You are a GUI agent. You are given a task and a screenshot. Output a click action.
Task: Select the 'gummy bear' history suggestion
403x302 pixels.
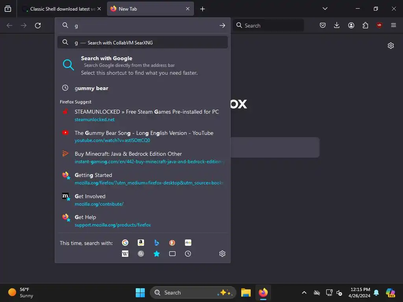(142, 88)
